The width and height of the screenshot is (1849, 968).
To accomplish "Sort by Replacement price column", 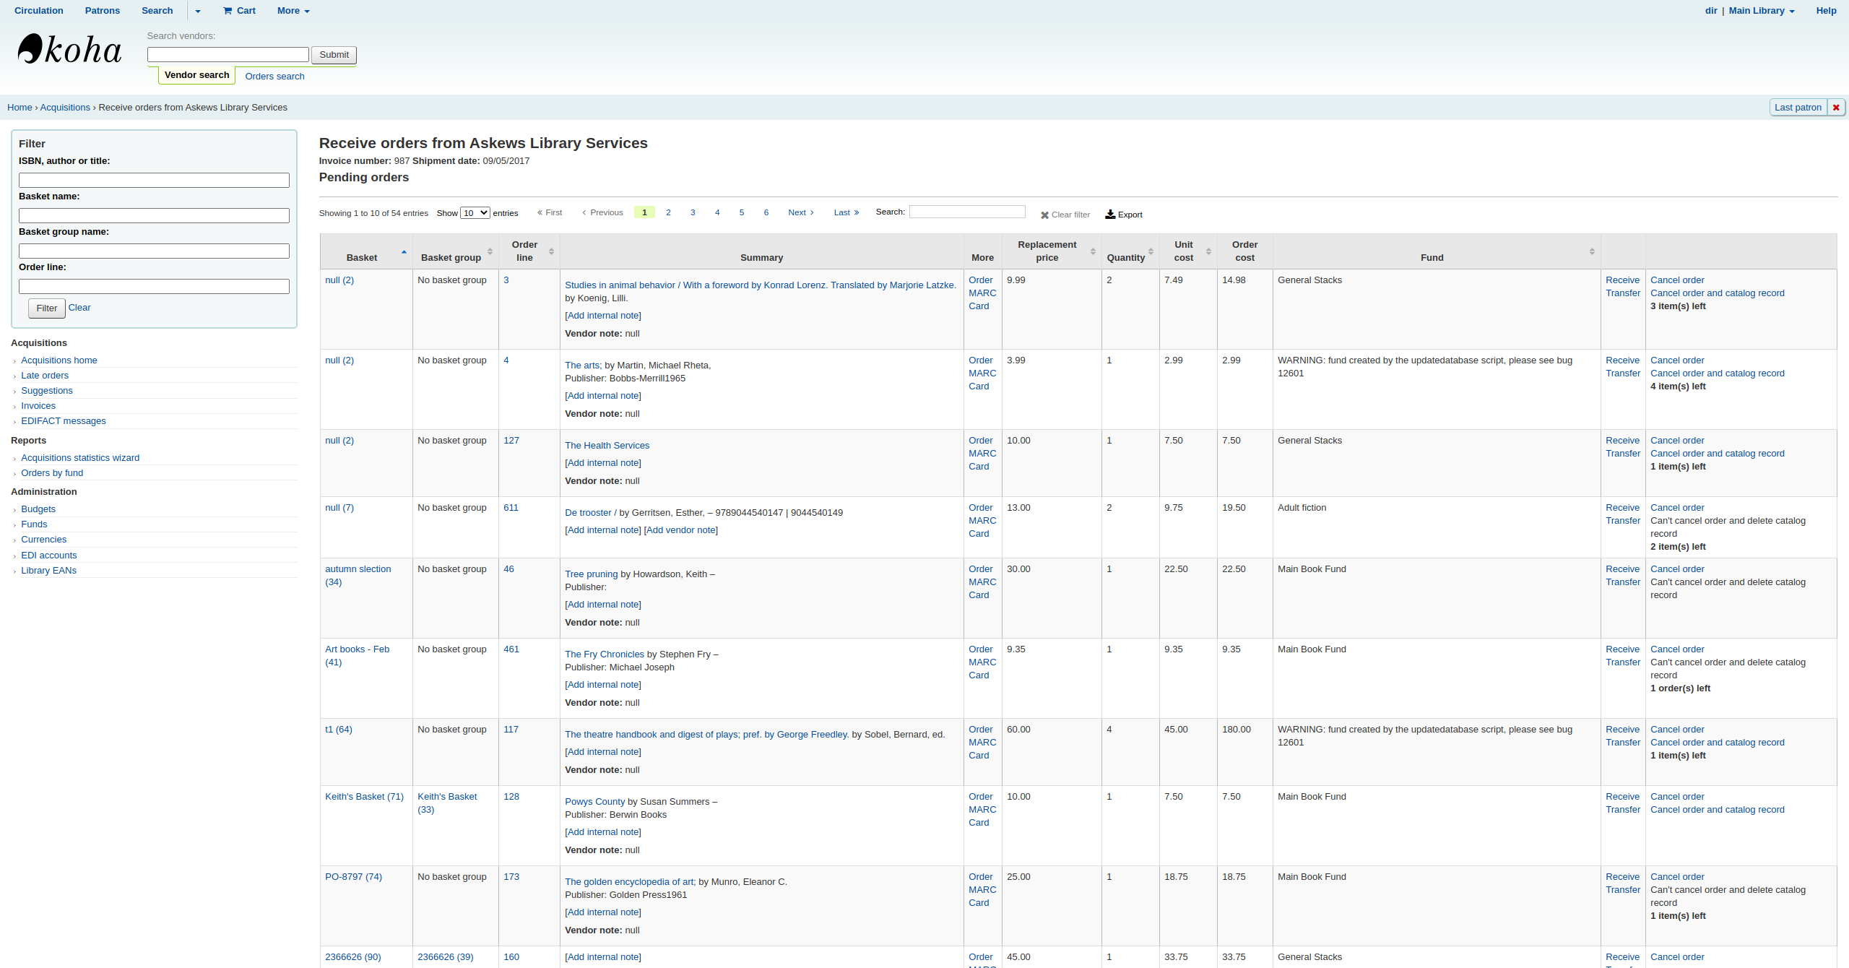I will 1047,251.
